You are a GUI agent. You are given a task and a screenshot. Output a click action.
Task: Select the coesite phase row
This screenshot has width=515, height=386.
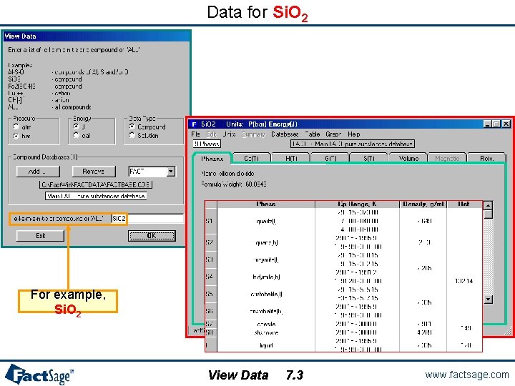[x=343, y=324]
